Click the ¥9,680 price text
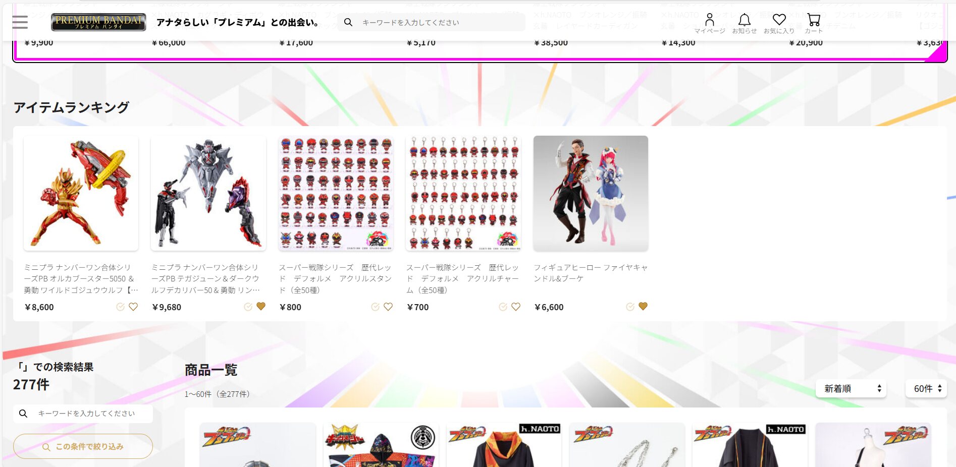Image resolution: width=956 pixels, height=467 pixels. [x=167, y=307]
